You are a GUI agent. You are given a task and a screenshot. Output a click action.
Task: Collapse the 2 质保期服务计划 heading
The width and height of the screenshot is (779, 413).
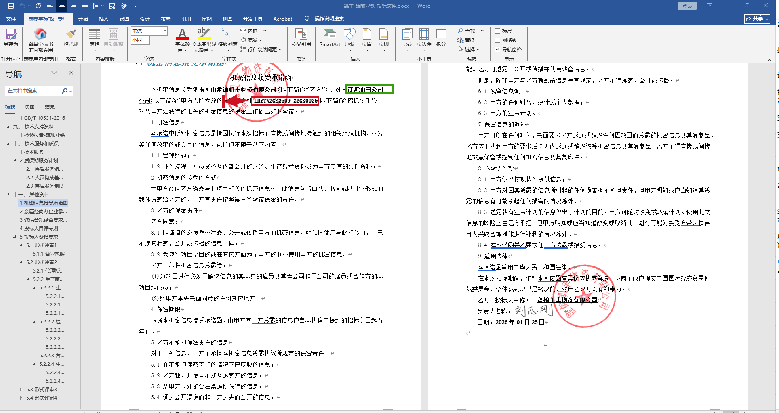(x=15, y=160)
